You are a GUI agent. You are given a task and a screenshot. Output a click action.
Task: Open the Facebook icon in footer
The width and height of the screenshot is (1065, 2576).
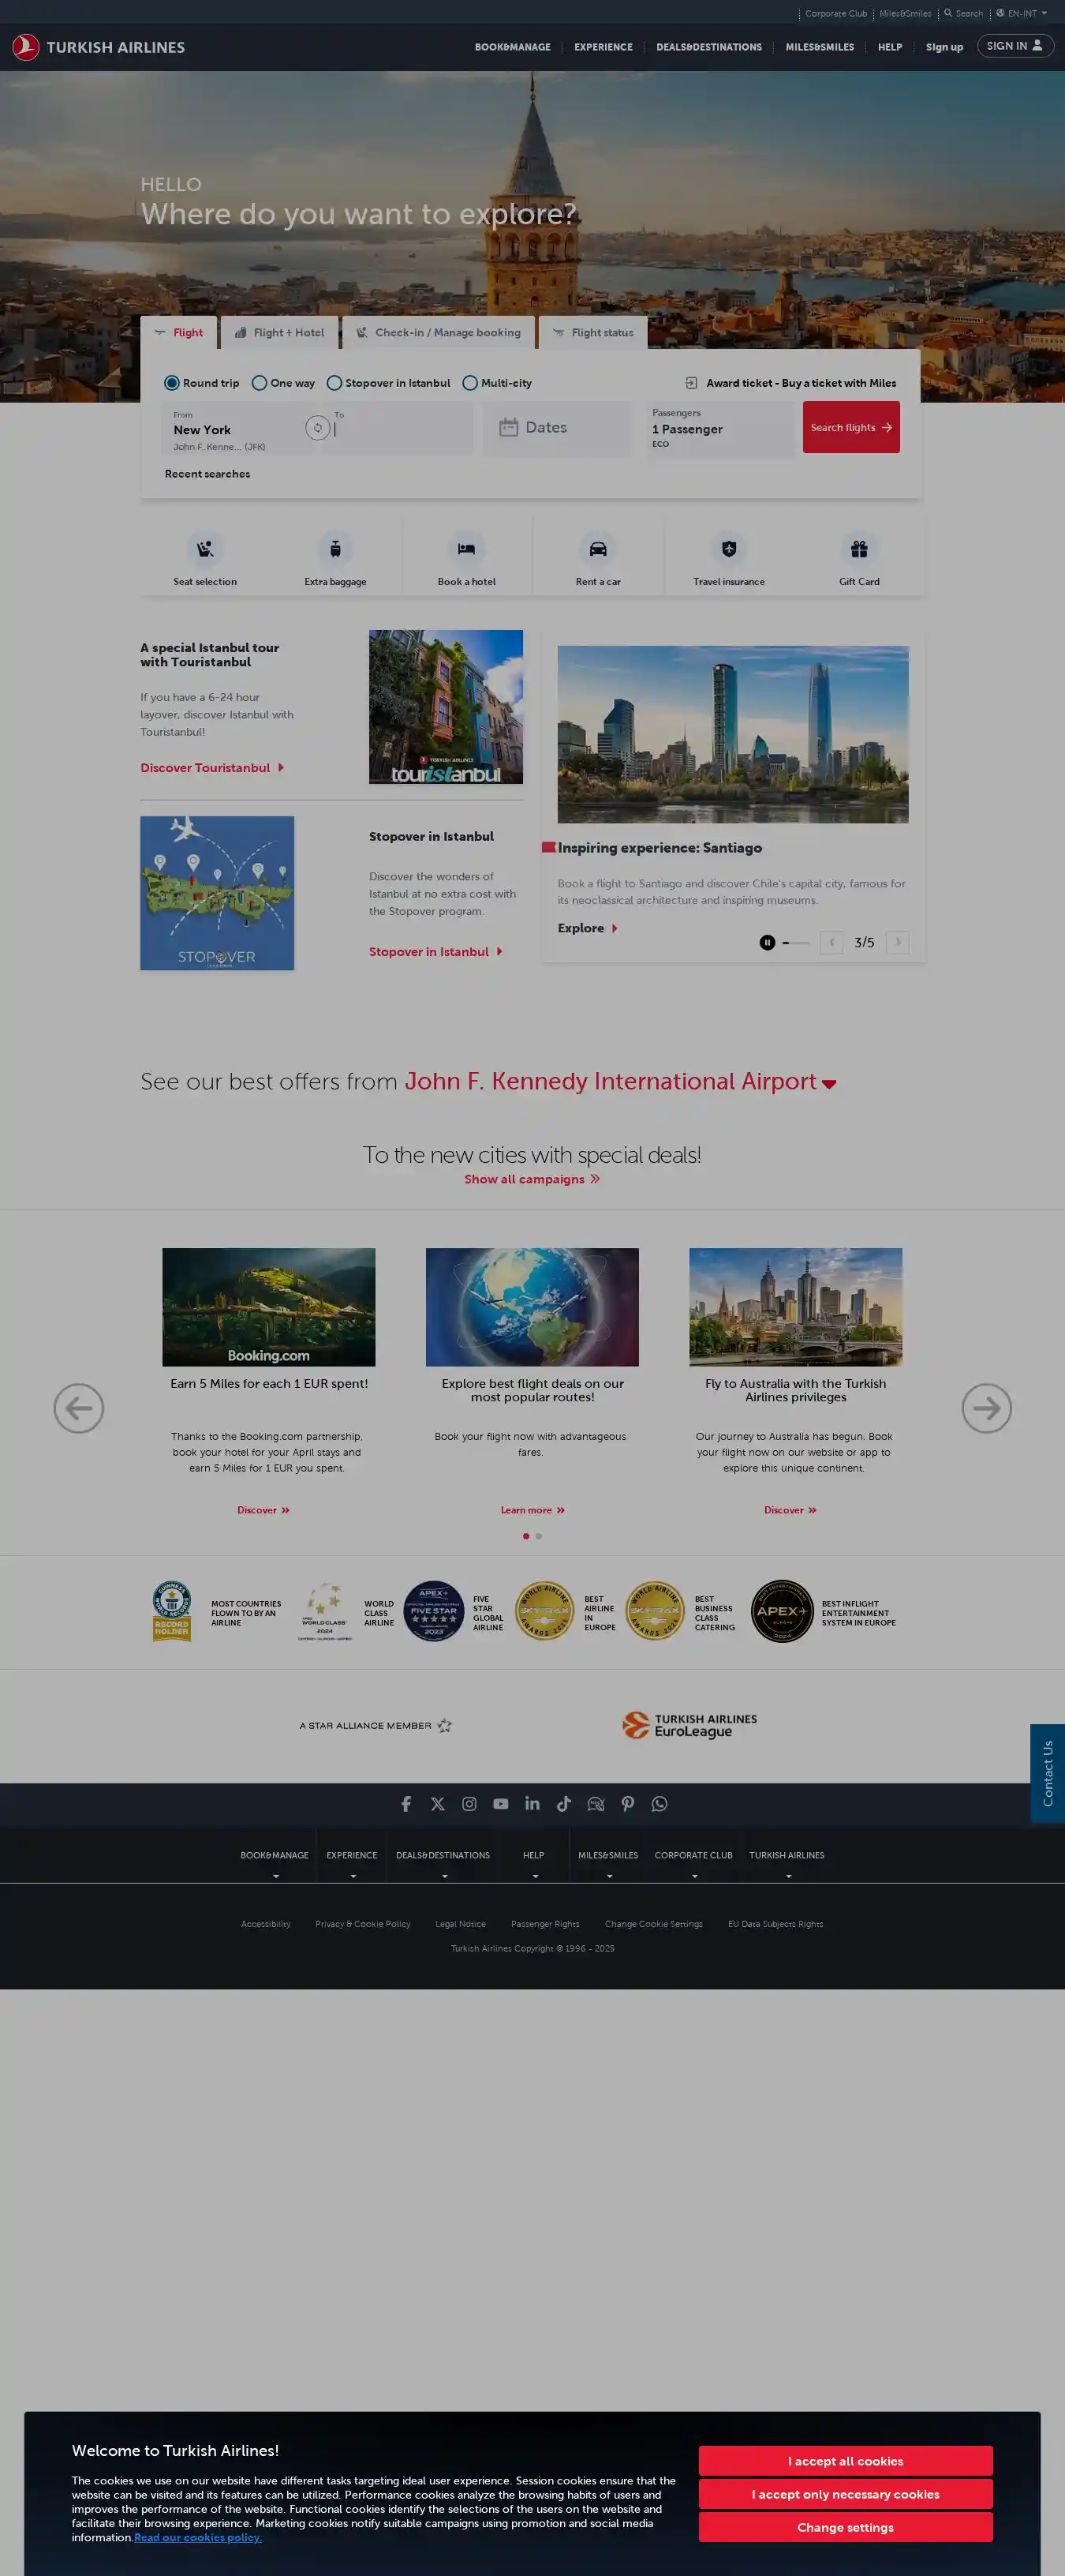click(405, 1803)
